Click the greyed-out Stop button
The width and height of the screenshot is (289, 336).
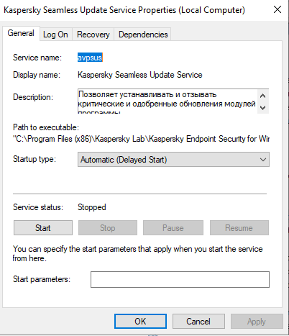108,228
